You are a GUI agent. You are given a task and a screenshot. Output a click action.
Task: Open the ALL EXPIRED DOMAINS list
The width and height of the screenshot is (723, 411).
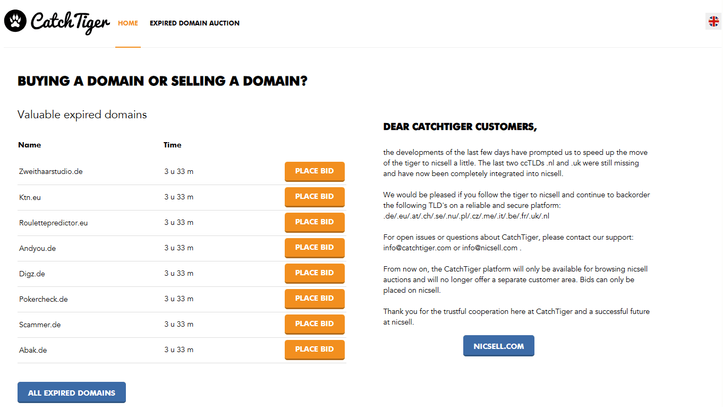click(x=71, y=392)
